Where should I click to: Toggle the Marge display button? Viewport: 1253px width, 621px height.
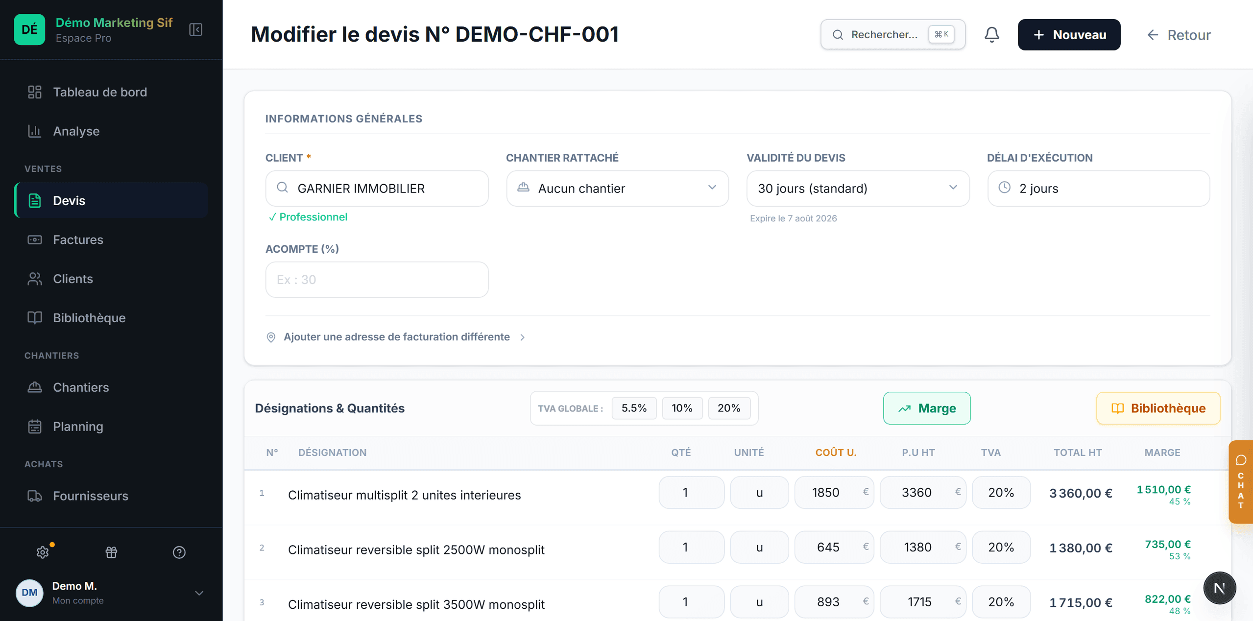point(927,408)
